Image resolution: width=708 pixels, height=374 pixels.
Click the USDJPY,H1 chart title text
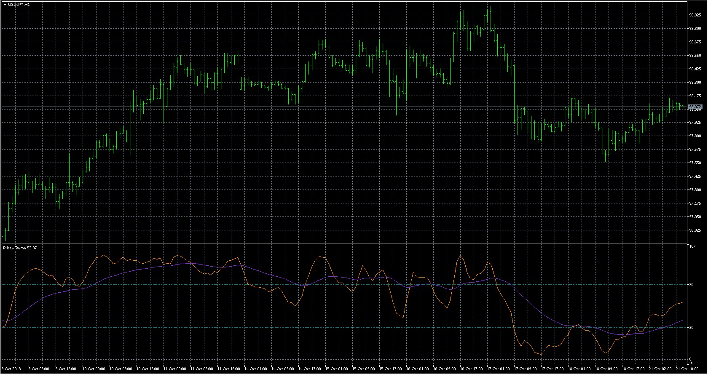(19, 4)
